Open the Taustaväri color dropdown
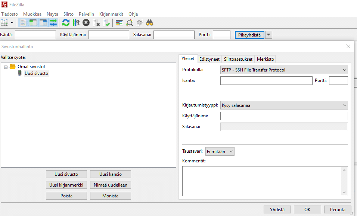The width and height of the screenshot is (357, 216). [220, 152]
